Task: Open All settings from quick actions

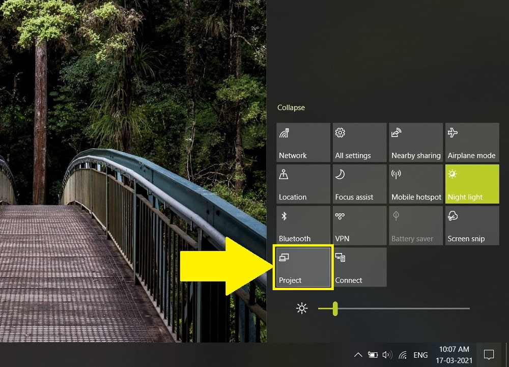Action: [359, 142]
